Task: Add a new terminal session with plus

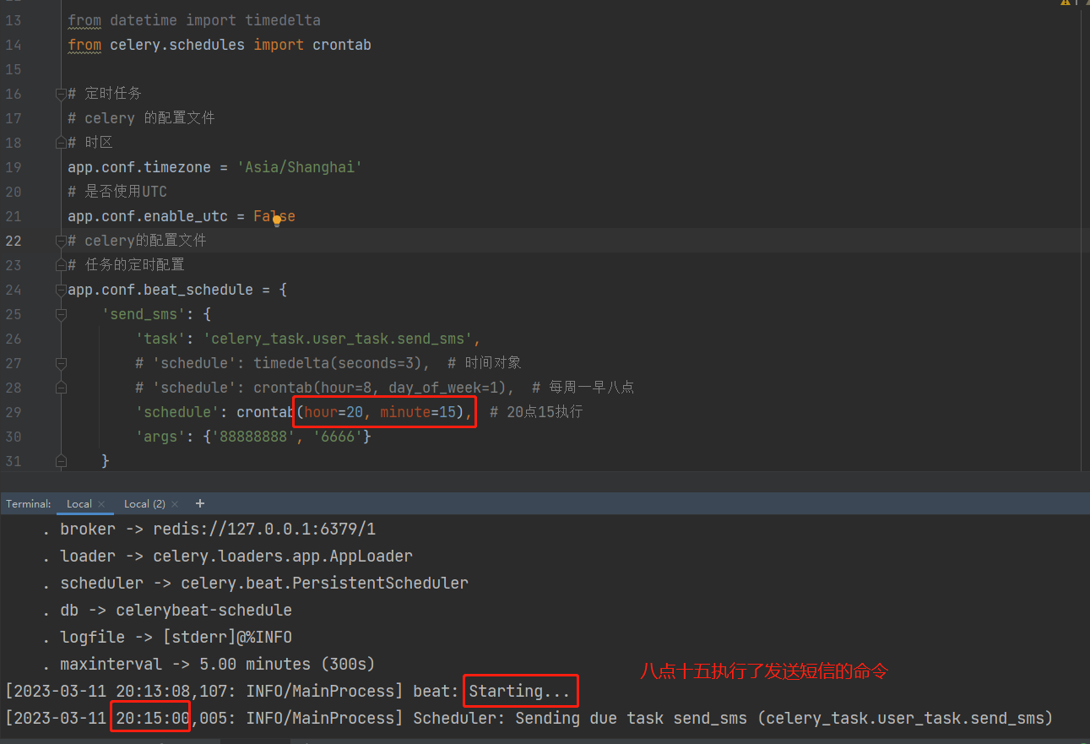Action: 200,503
